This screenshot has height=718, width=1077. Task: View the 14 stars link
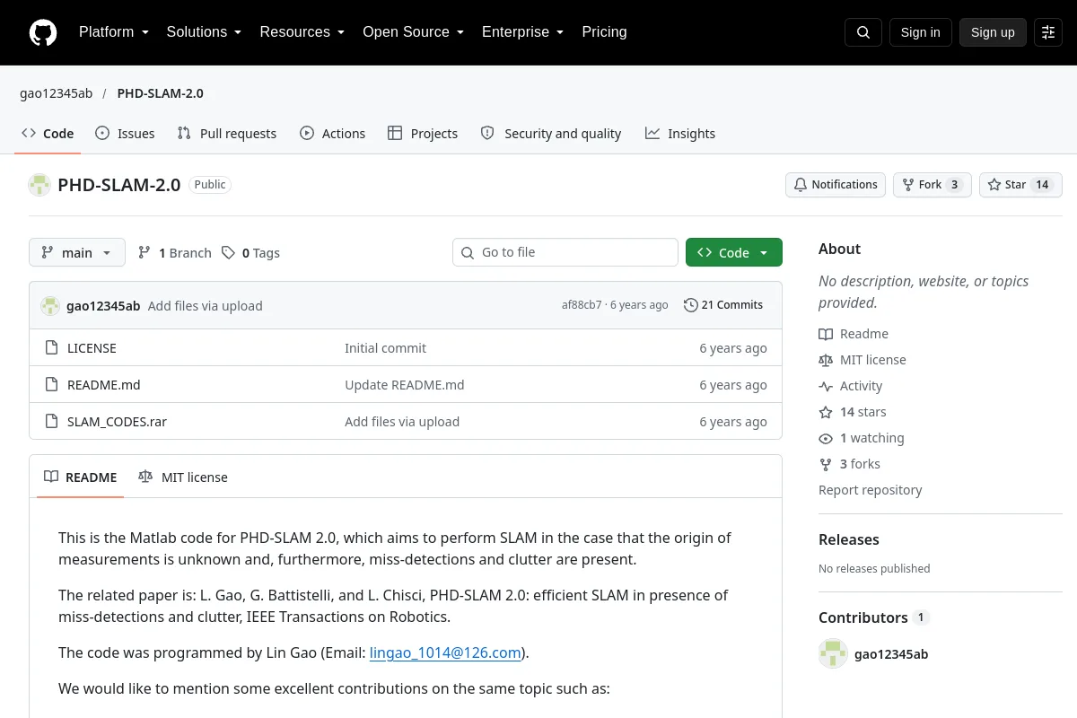coord(853,412)
